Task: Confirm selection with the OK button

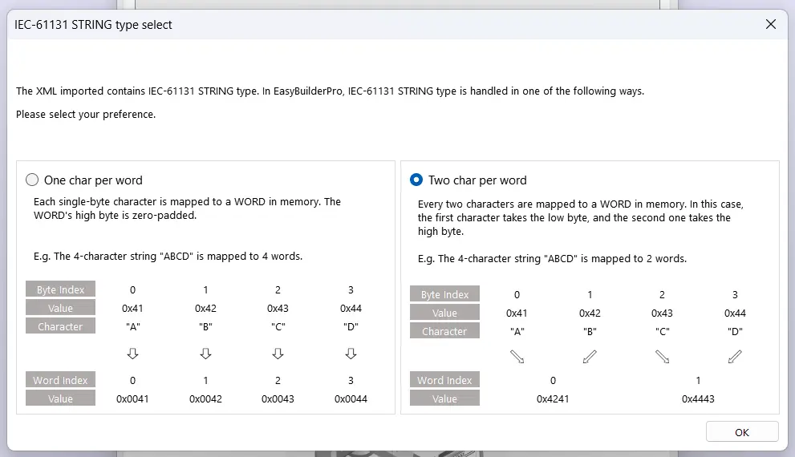Action: 742,432
